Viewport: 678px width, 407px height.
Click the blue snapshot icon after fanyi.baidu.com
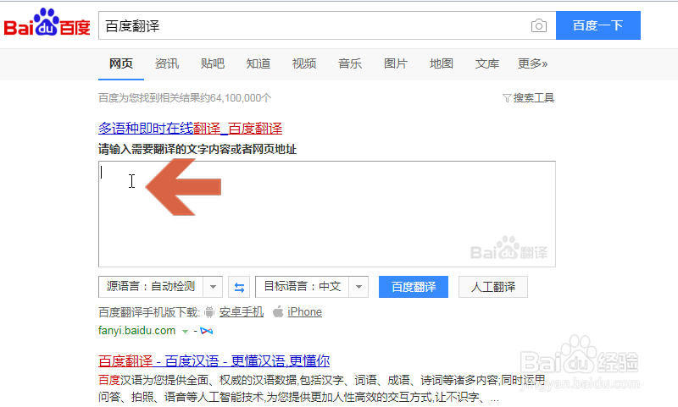[207, 331]
